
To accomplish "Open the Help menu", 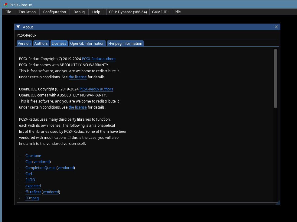I will pos(96,12).
